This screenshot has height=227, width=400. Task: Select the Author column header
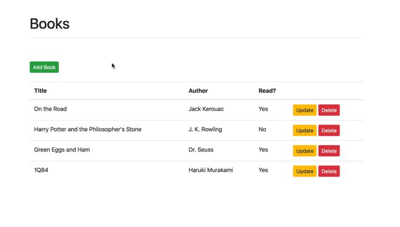[x=198, y=91]
